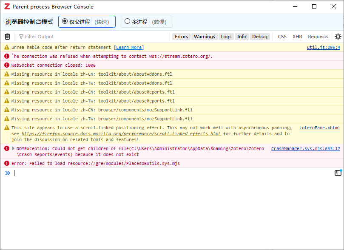Toggle the XHR filter
344x250 pixels.
coord(297,37)
